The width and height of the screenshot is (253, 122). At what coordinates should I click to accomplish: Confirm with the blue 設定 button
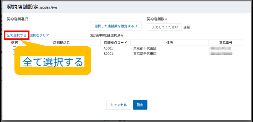[140, 105]
